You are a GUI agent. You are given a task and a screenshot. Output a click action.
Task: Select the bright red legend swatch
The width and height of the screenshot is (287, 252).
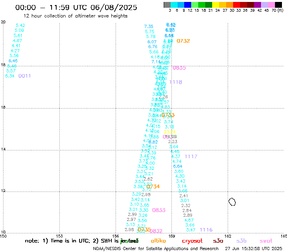pos(237,5)
